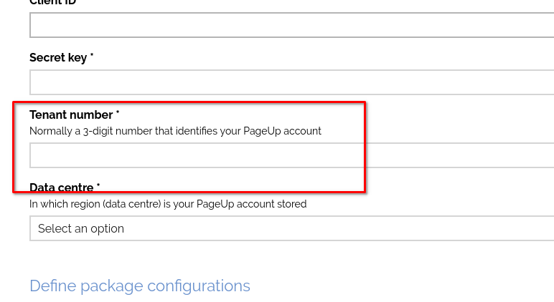Select the "Define package configurations" heading
This screenshot has width=554, height=302.
[140, 286]
